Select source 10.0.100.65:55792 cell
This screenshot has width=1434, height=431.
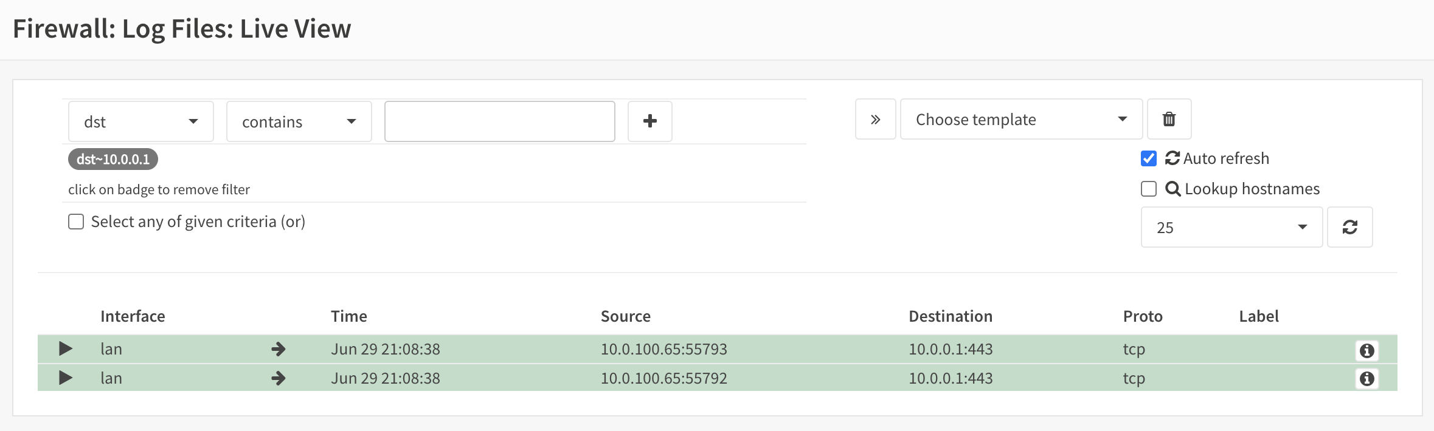point(664,378)
